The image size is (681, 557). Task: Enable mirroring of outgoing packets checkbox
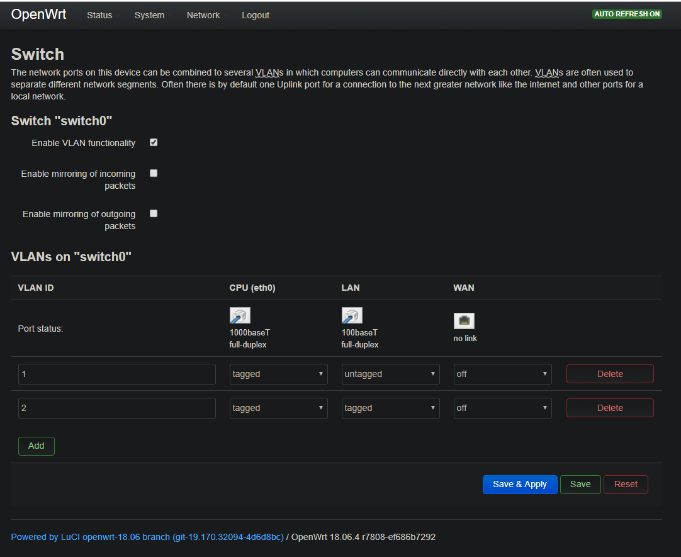point(154,213)
